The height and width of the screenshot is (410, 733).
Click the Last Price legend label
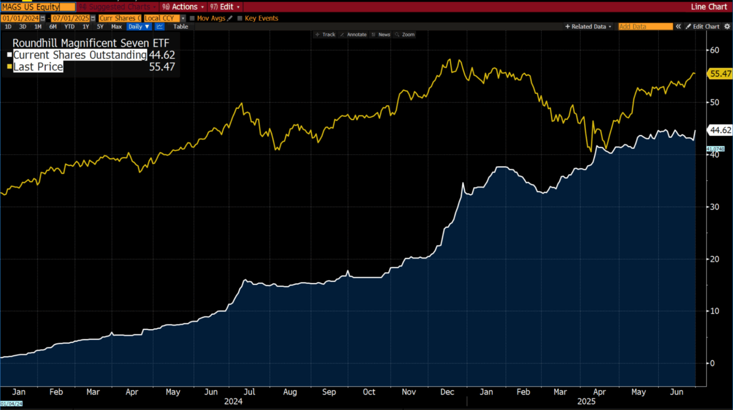pyautogui.click(x=38, y=67)
